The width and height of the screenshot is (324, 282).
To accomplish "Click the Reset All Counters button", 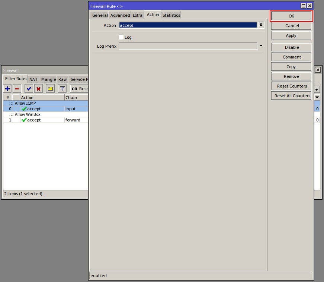I will click(x=291, y=96).
